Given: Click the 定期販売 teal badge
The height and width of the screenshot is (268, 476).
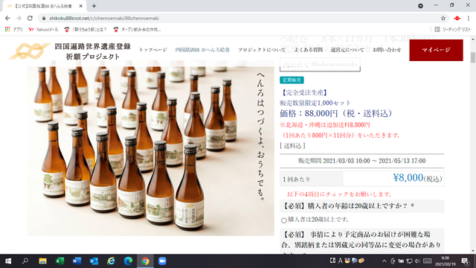Looking at the screenshot, I should pos(292,80).
